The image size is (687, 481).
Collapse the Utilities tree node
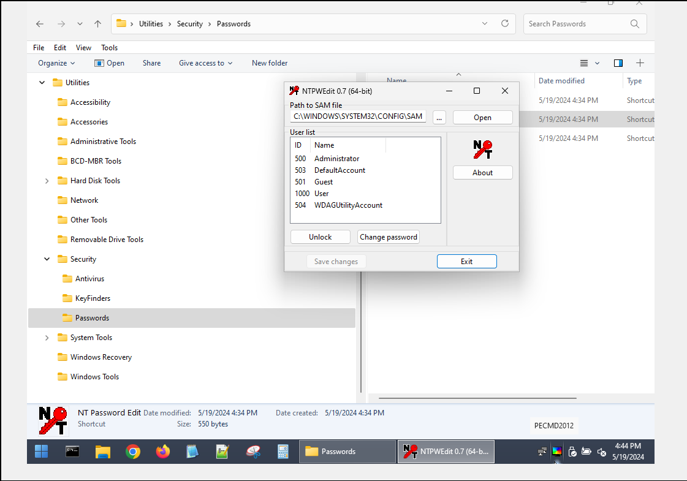(x=42, y=82)
